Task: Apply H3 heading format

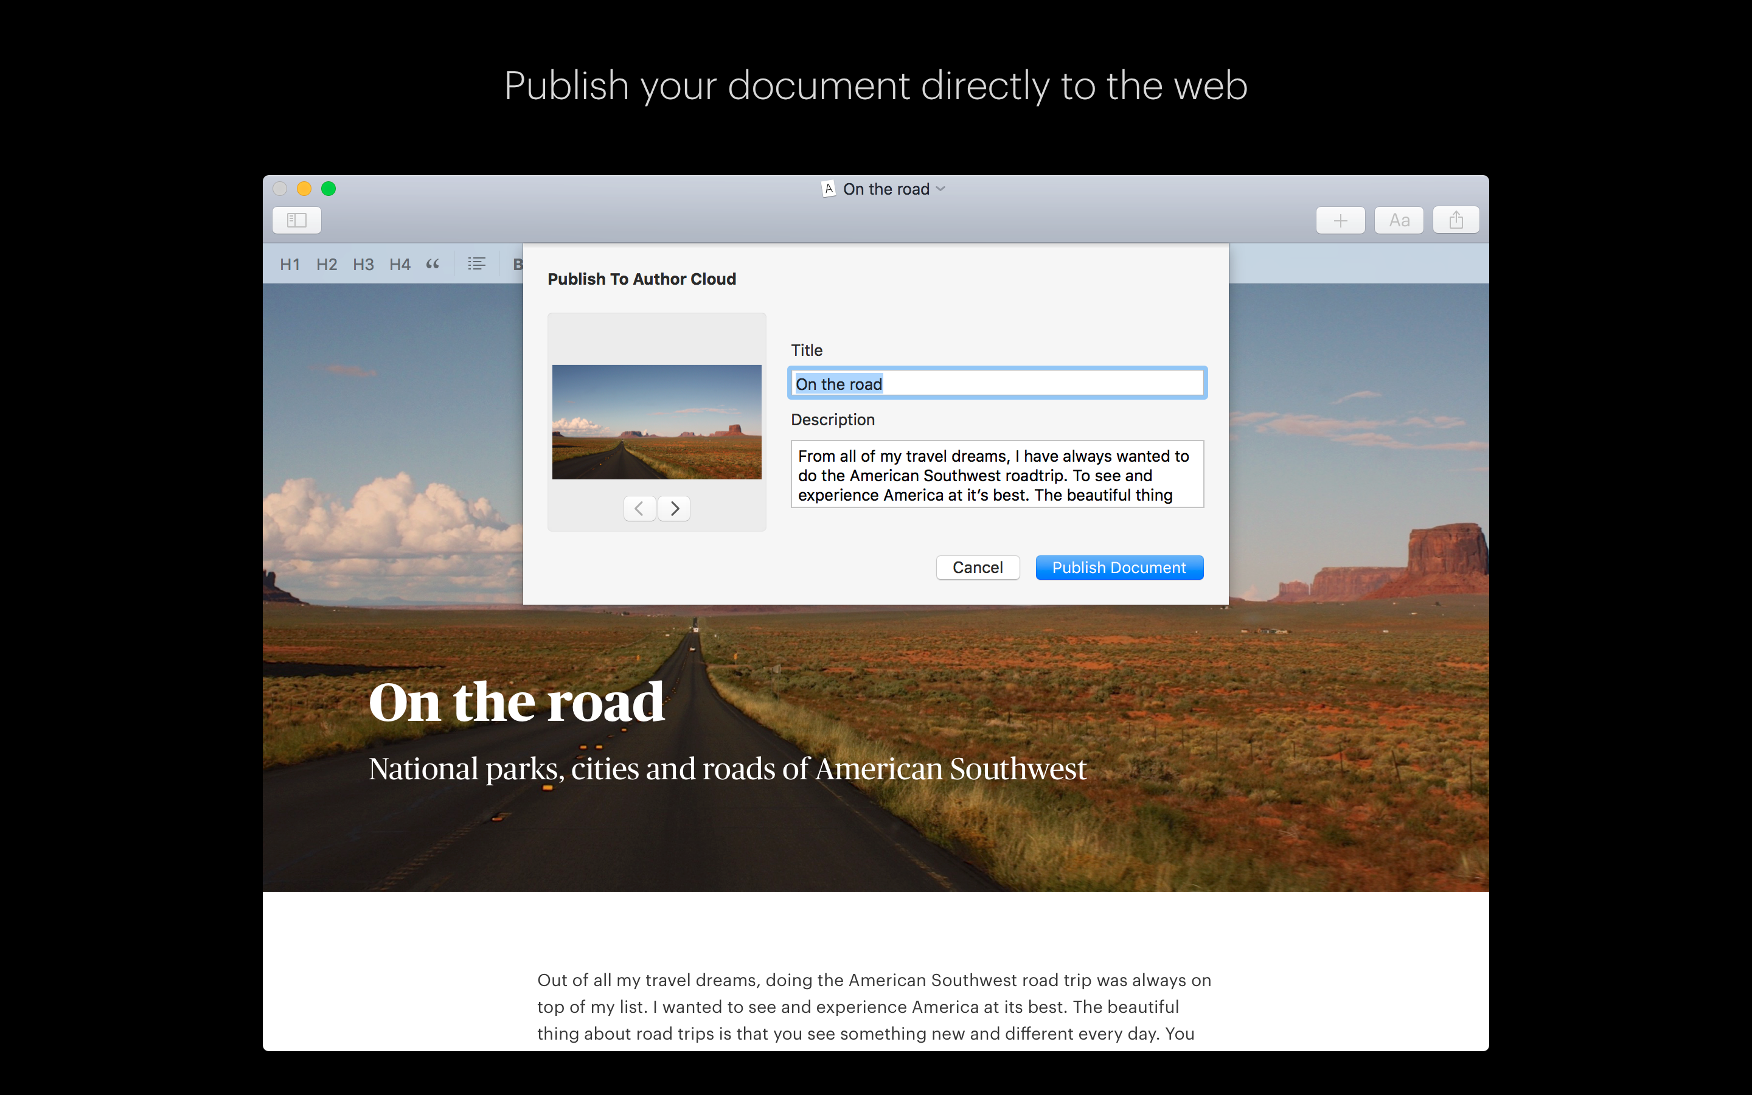Action: [363, 265]
